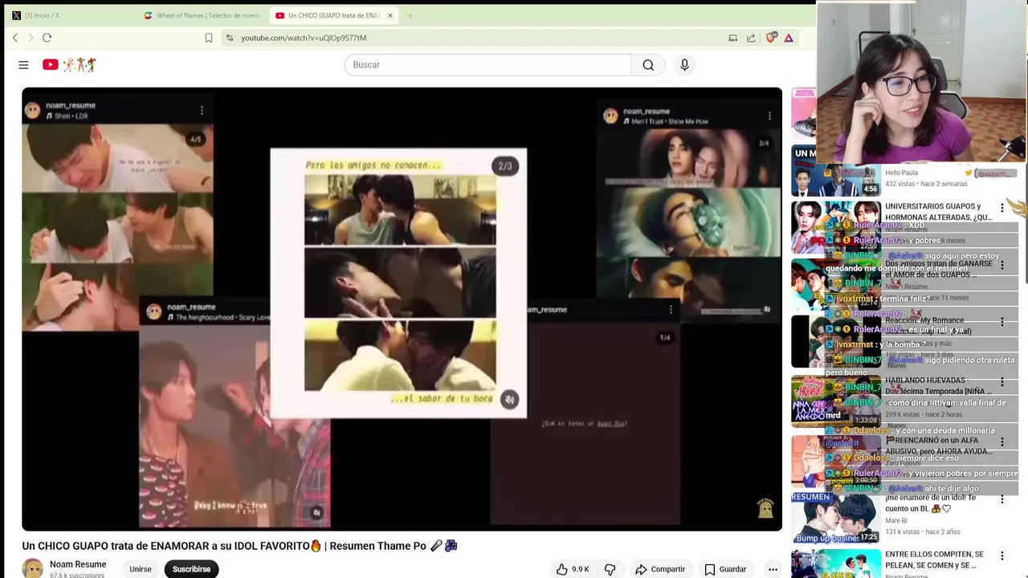Start voice search with the microphone

[x=684, y=65]
